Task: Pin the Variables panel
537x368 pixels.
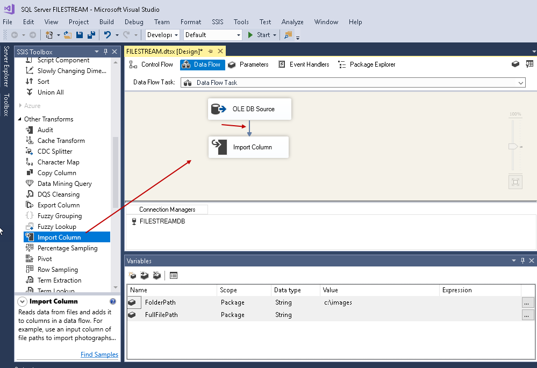Action: tap(522, 261)
